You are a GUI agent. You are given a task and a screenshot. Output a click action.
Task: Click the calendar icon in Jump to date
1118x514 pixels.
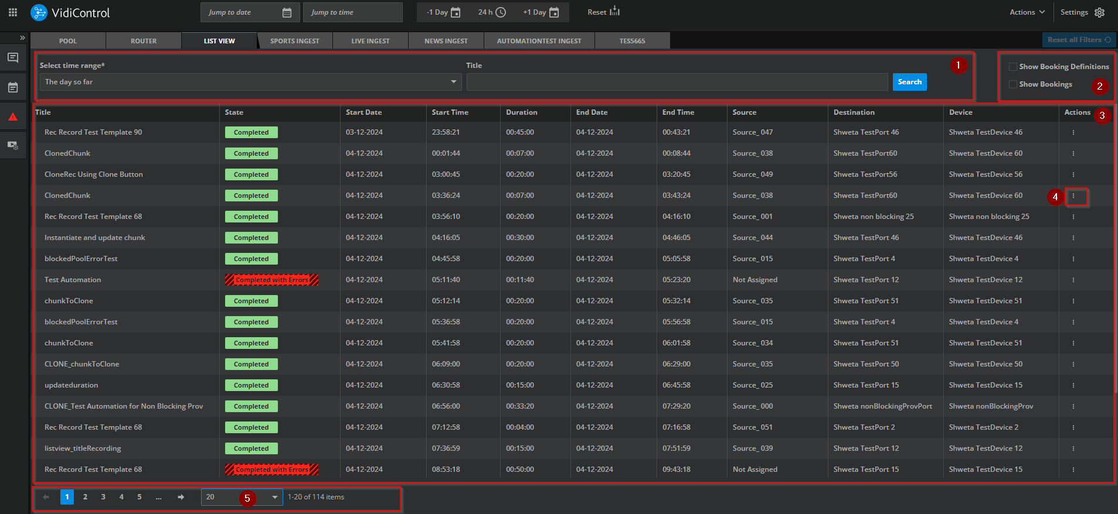point(287,12)
